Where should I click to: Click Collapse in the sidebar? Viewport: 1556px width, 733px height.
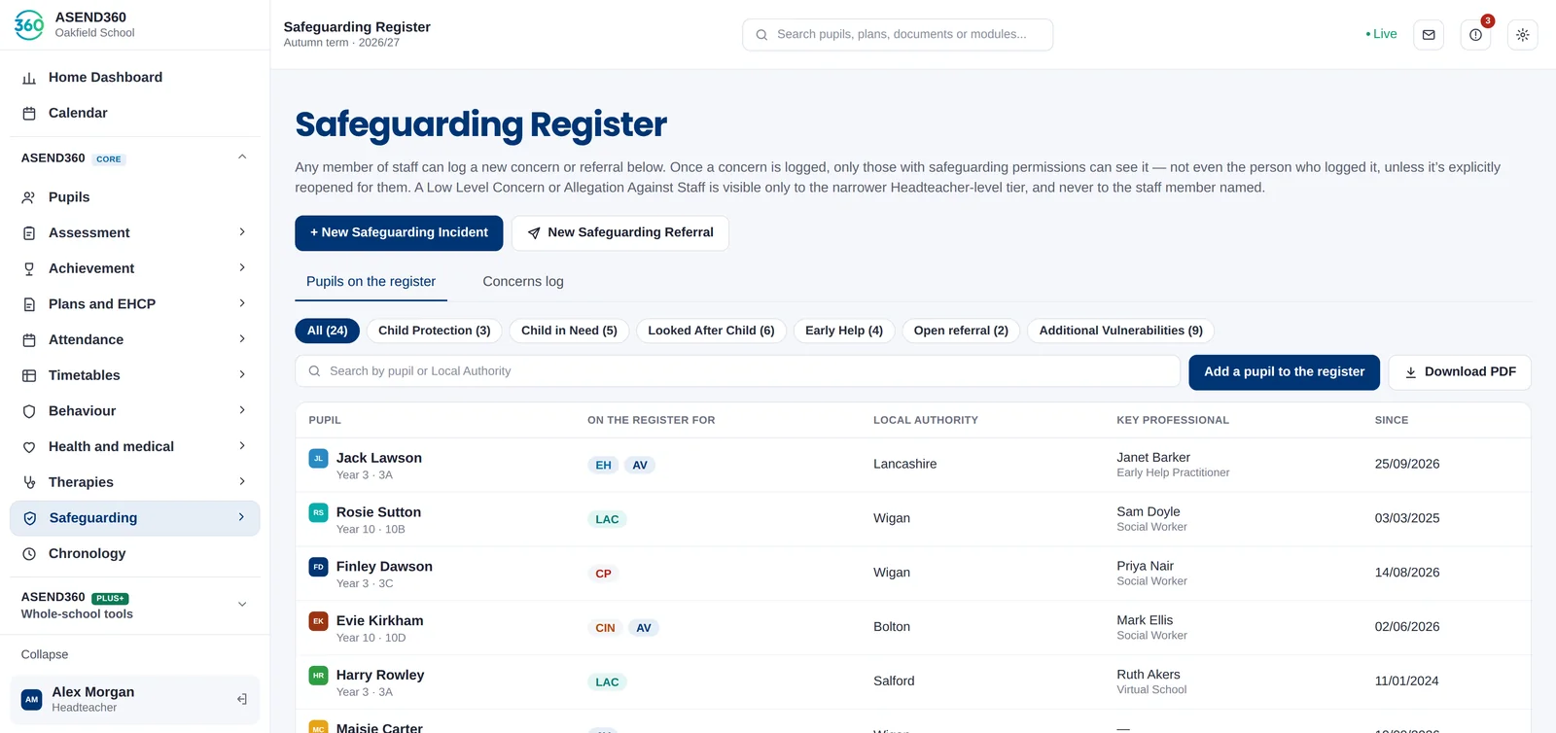point(45,655)
